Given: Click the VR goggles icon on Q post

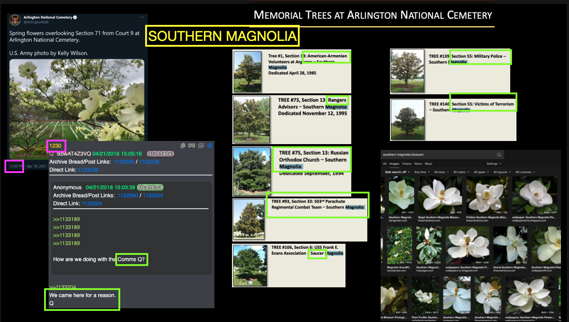Looking at the screenshot, I should (192, 145).
